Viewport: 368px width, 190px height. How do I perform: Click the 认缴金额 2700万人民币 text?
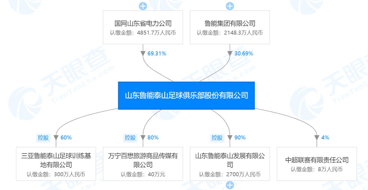(x=229, y=174)
